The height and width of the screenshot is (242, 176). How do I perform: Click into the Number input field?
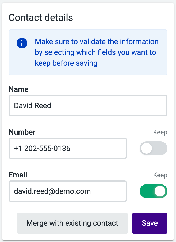point(68,148)
